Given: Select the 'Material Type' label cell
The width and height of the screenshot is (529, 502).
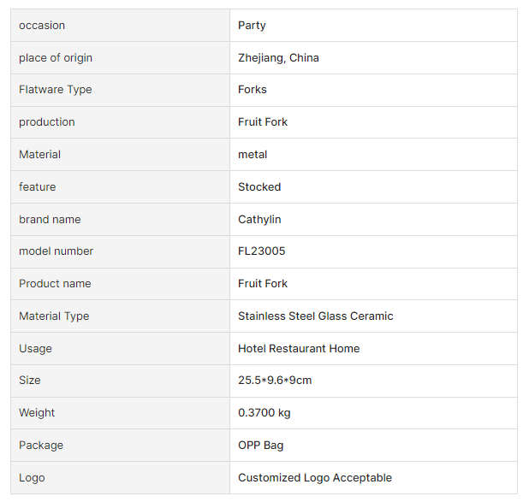Looking at the screenshot, I should coord(54,316).
